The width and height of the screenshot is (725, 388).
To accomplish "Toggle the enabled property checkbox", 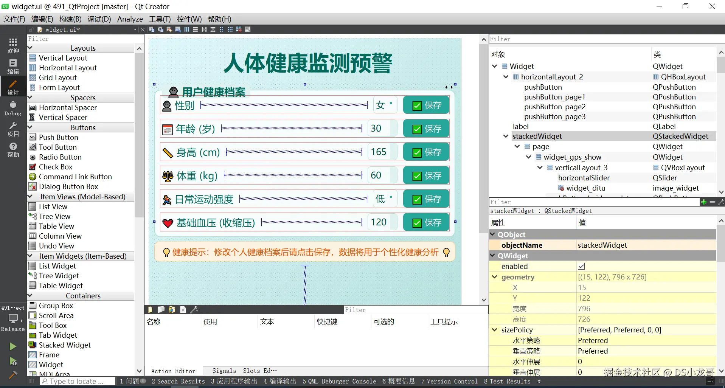I will pos(581,266).
